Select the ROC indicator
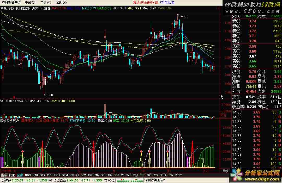This screenshot has width=282, height=183. (149, 175)
